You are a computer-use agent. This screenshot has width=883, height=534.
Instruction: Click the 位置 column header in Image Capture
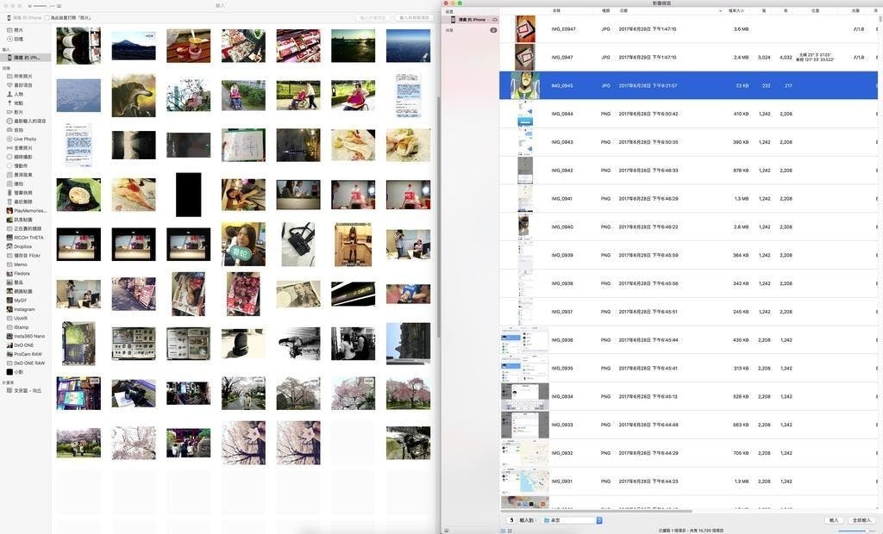[x=816, y=11]
